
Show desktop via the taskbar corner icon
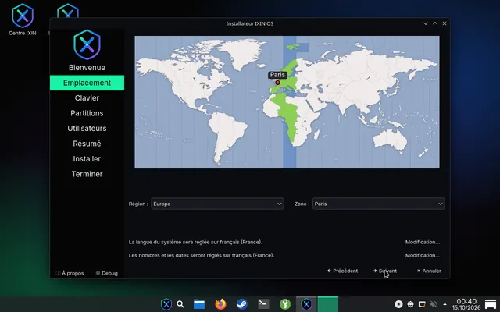[x=491, y=304]
